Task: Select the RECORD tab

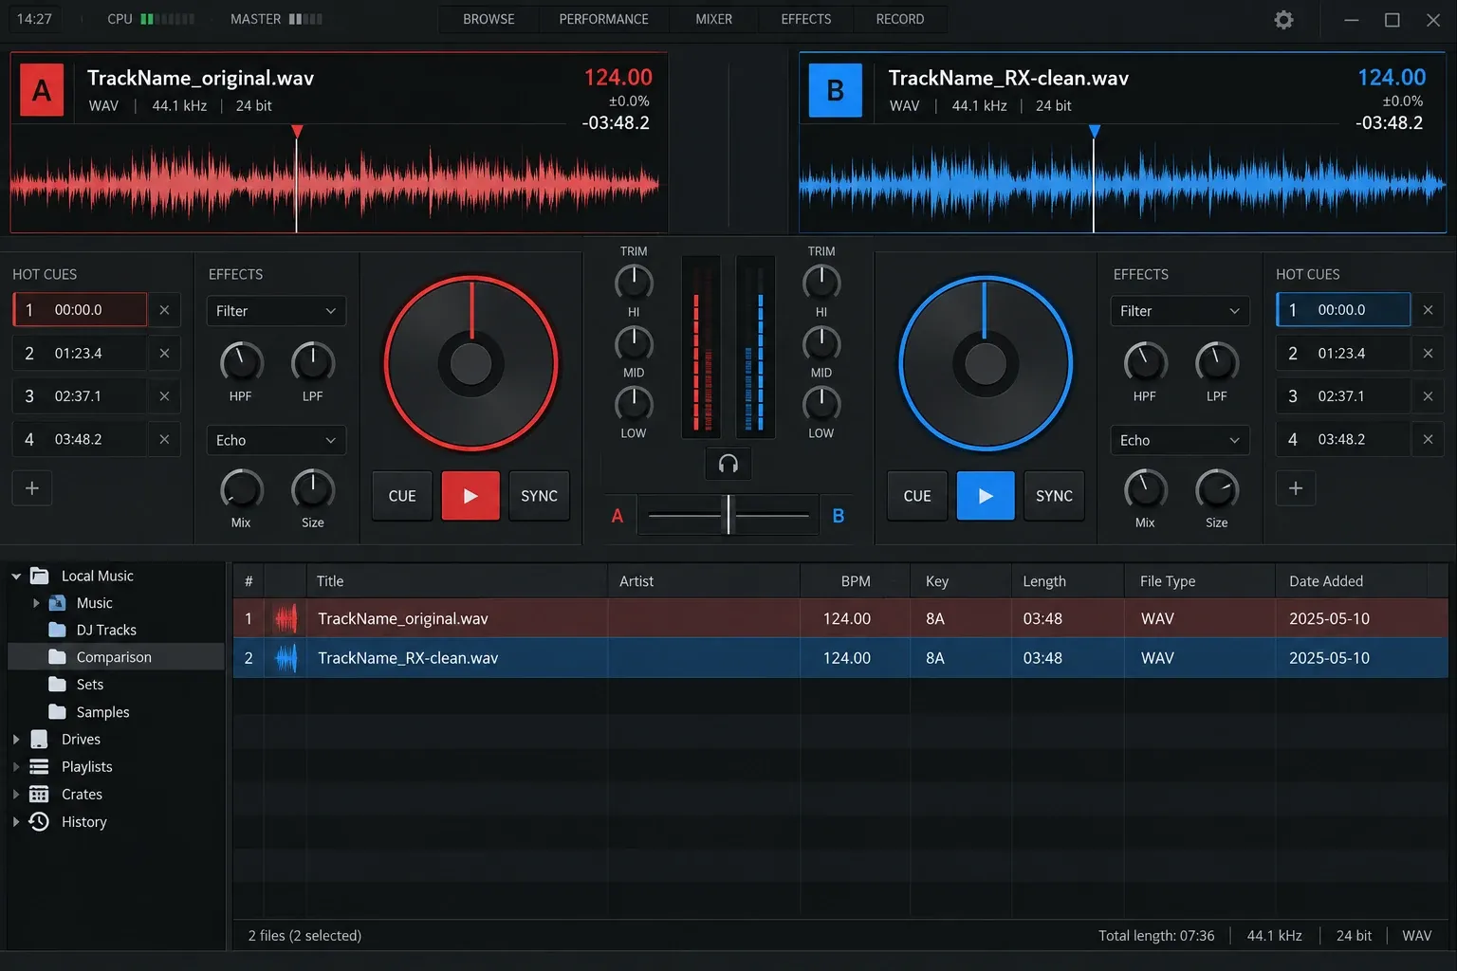Action: tap(900, 19)
